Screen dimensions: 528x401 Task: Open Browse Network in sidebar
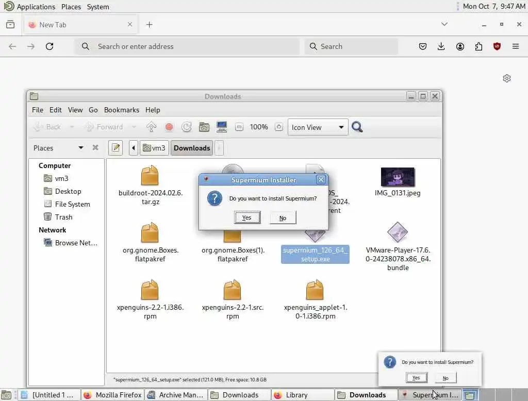[x=70, y=243]
